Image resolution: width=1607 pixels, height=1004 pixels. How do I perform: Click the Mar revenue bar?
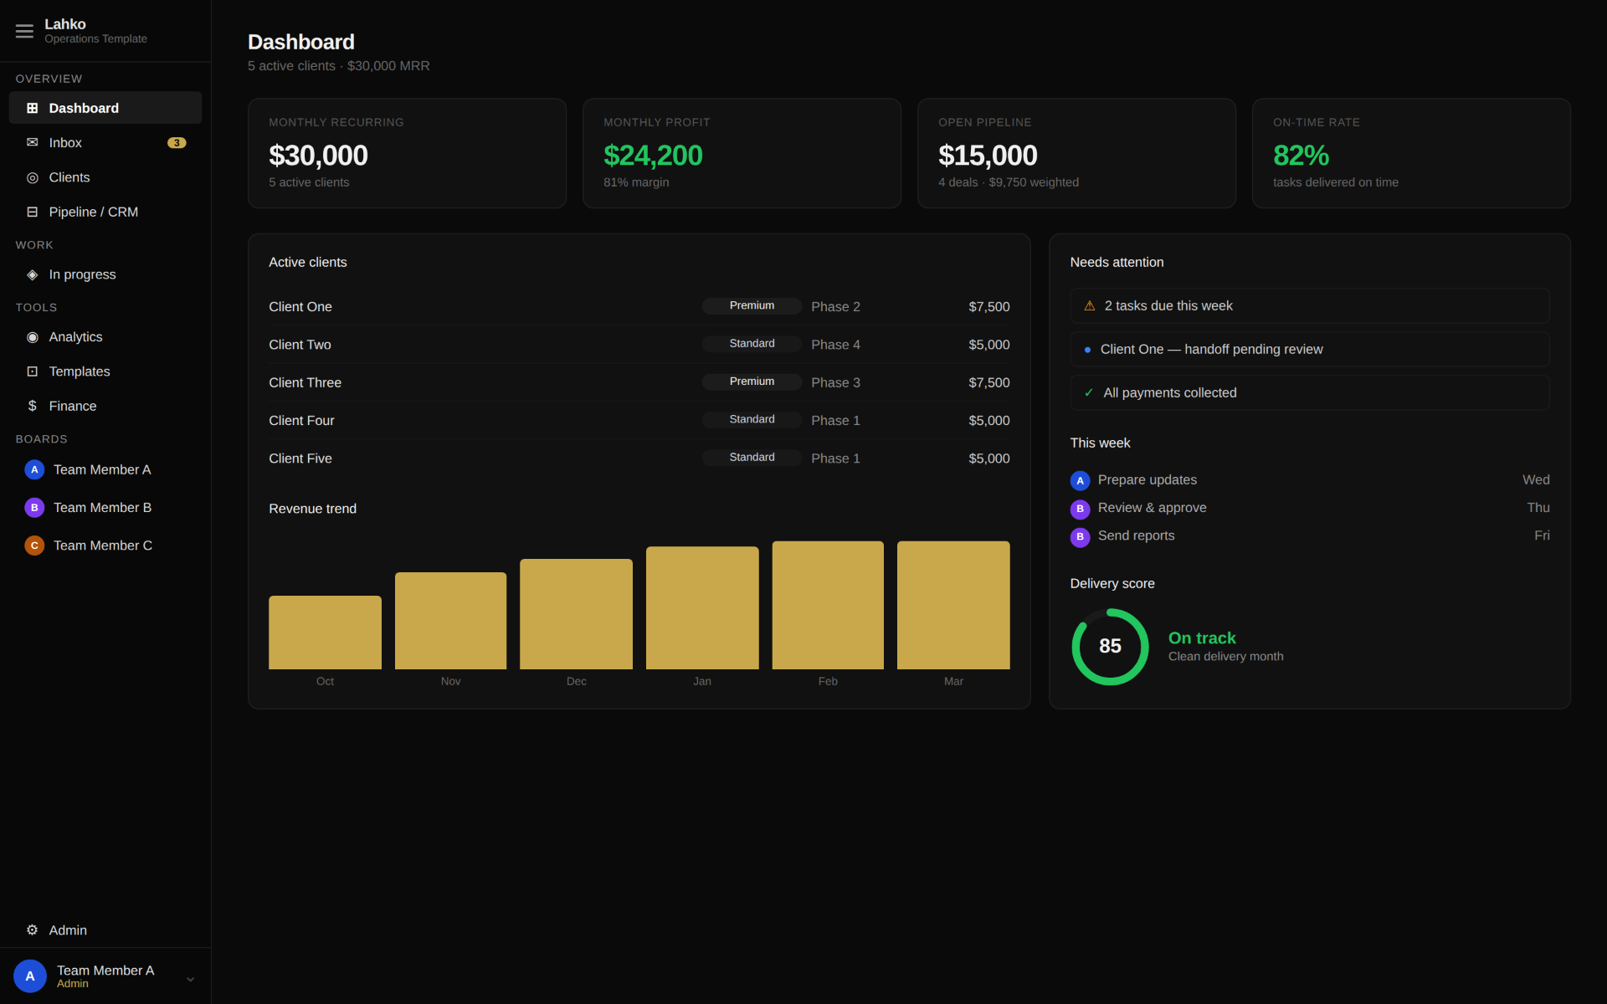tap(953, 605)
